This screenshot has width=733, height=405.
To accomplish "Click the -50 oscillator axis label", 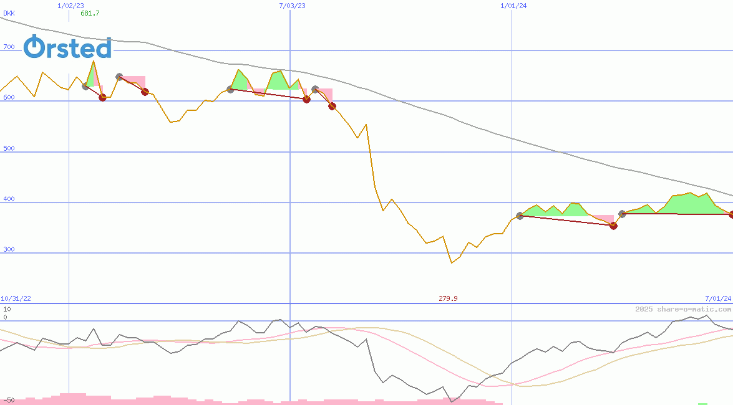I will tap(7, 400).
